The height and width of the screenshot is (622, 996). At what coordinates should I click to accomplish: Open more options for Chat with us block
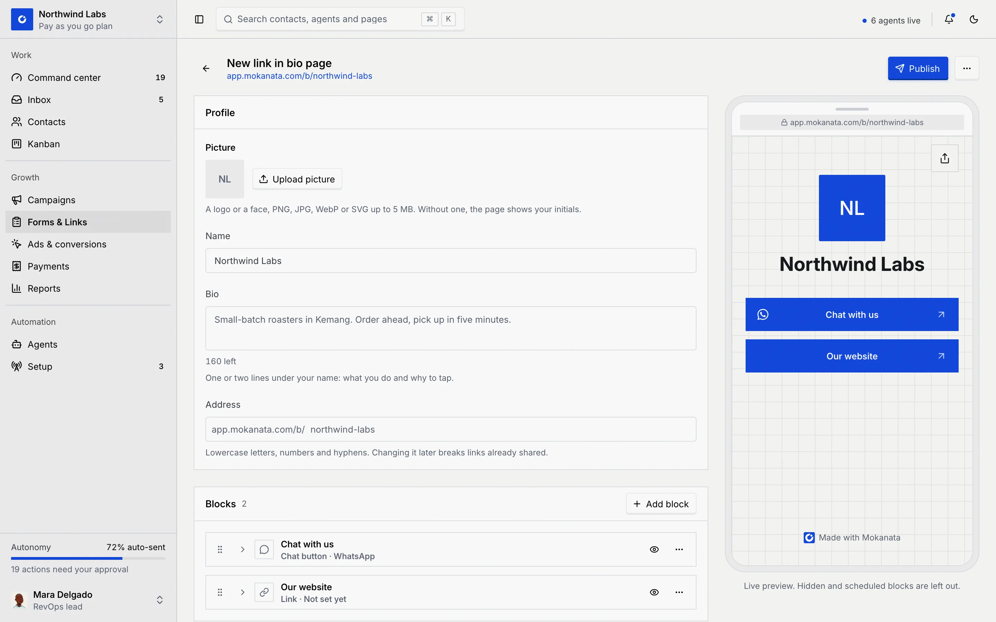(679, 549)
